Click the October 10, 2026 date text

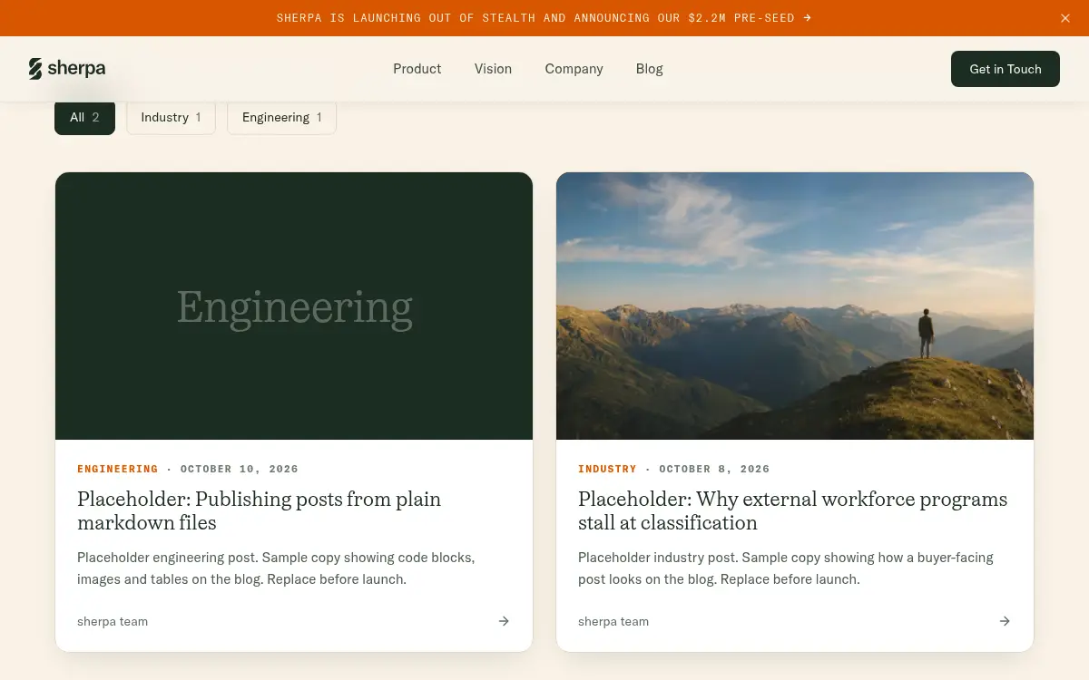pos(240,469)
